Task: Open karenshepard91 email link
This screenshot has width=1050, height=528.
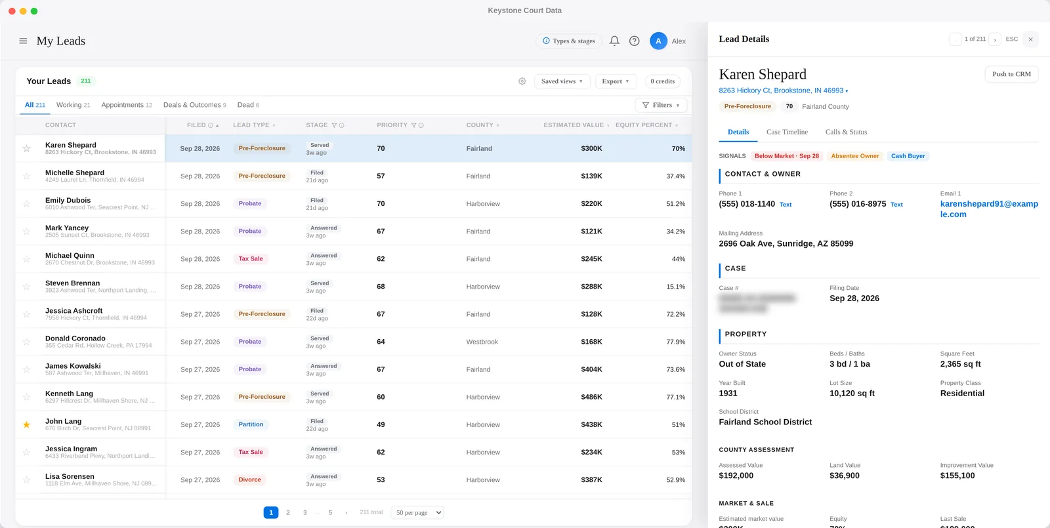Action: point(989,209)
